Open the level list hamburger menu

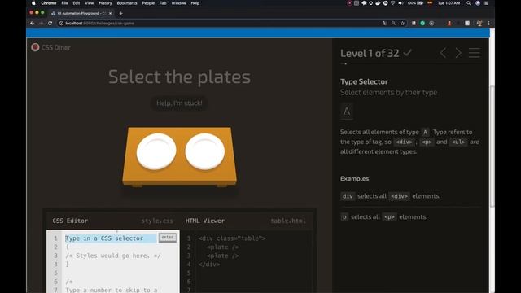point(475,53)
